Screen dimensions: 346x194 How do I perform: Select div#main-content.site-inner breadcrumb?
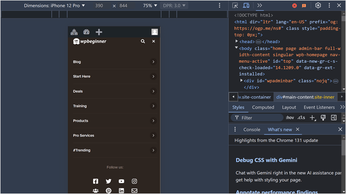pyautogui.click(x=305, y=97)
